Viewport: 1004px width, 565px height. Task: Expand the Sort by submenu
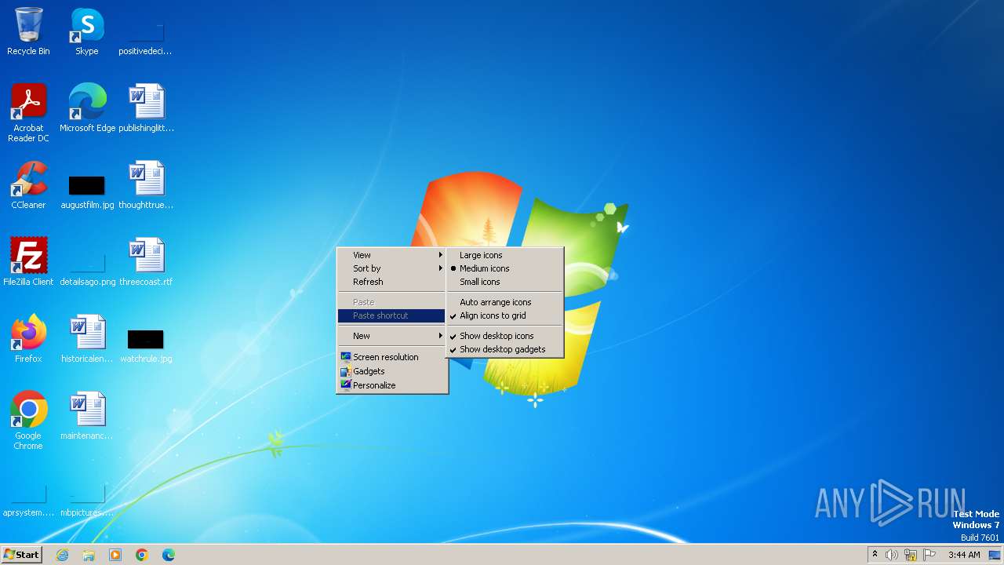point(391,268)
